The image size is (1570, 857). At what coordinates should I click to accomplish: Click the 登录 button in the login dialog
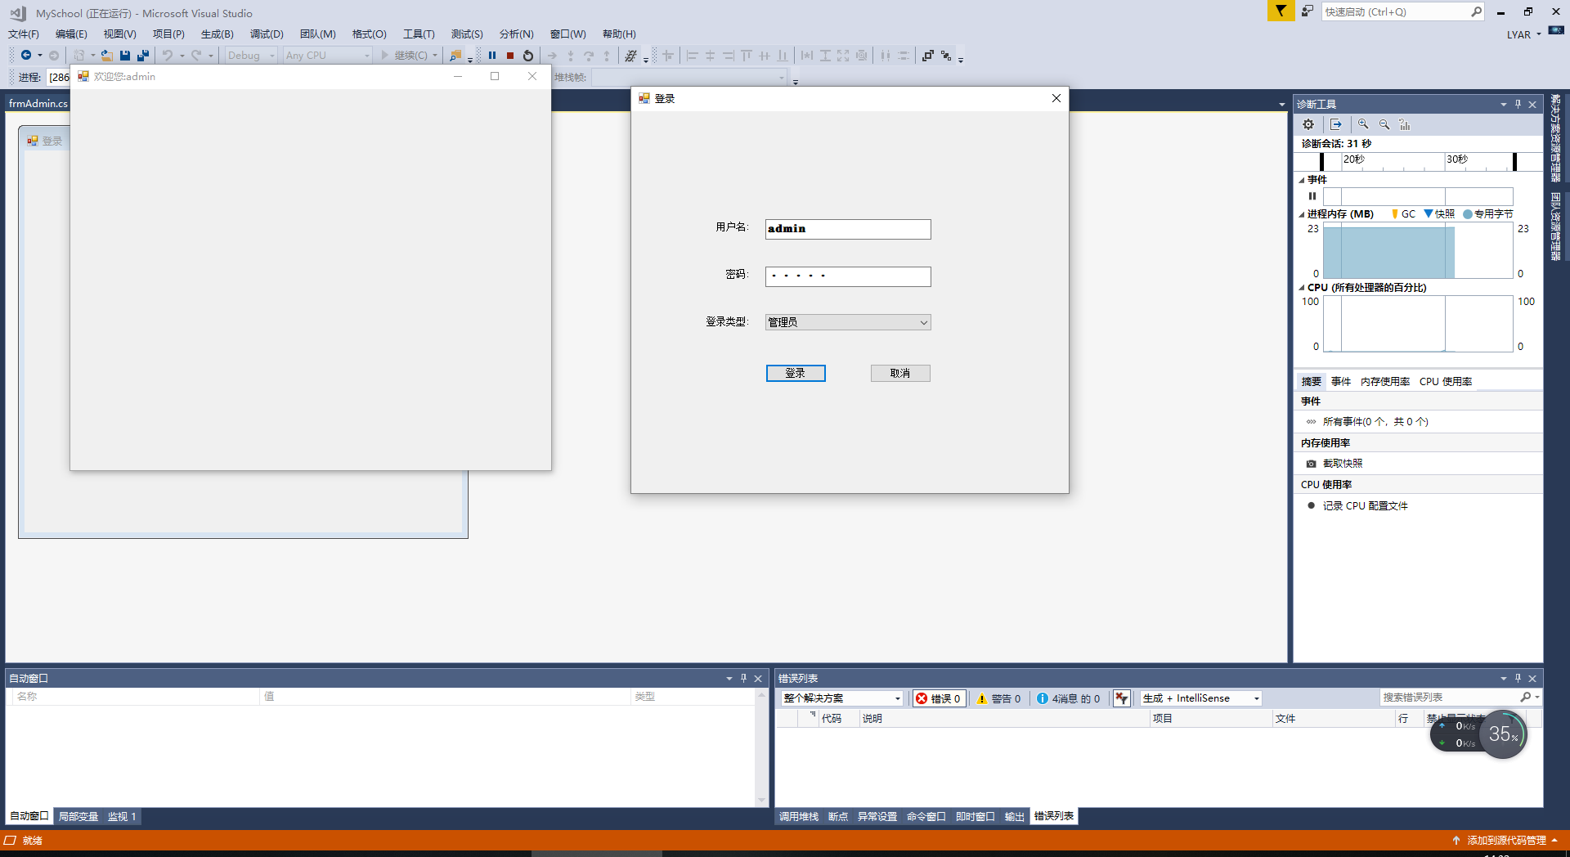pyautogui.click(x=795, y=372)
